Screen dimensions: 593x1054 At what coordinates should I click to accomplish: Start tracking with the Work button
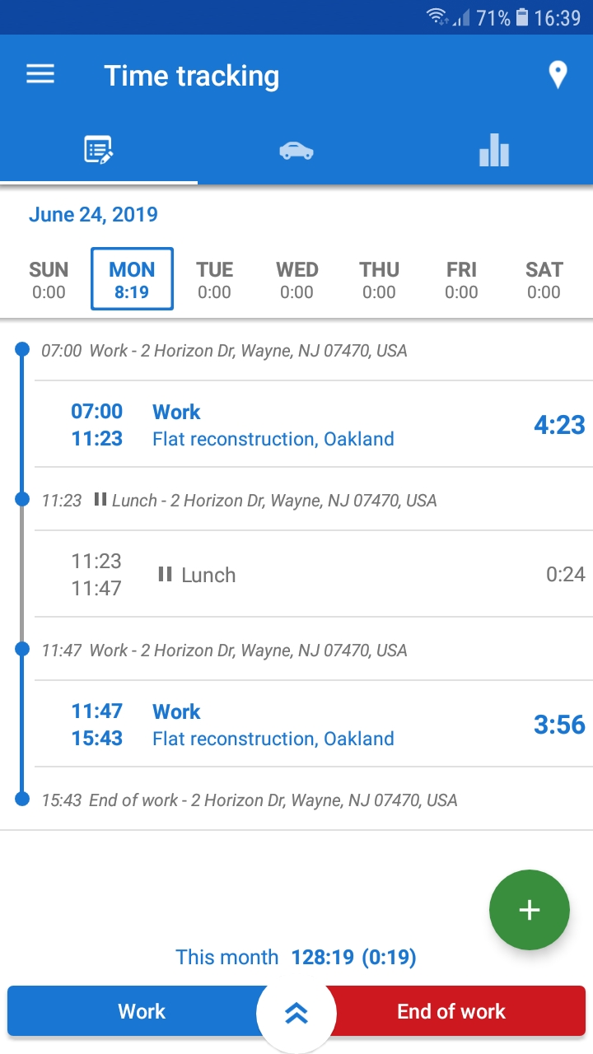point(142,1011)
